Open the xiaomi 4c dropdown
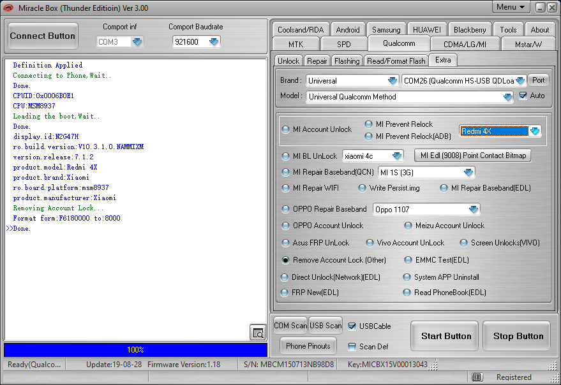 click(397, 156)
